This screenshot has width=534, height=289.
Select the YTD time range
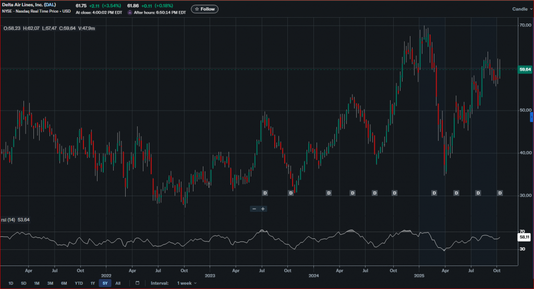click(x=78, y=283)
